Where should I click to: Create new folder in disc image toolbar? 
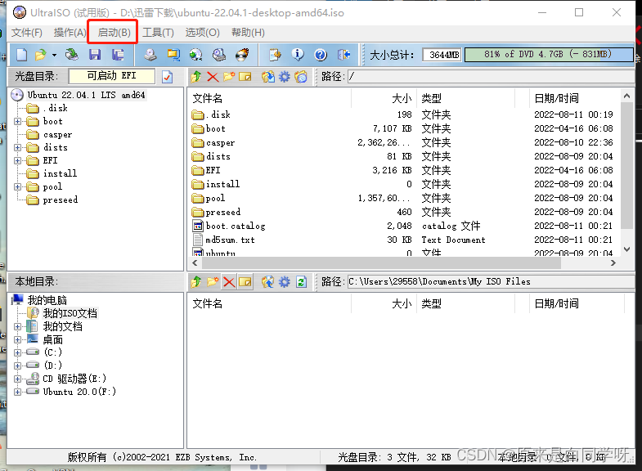(229, 77)
